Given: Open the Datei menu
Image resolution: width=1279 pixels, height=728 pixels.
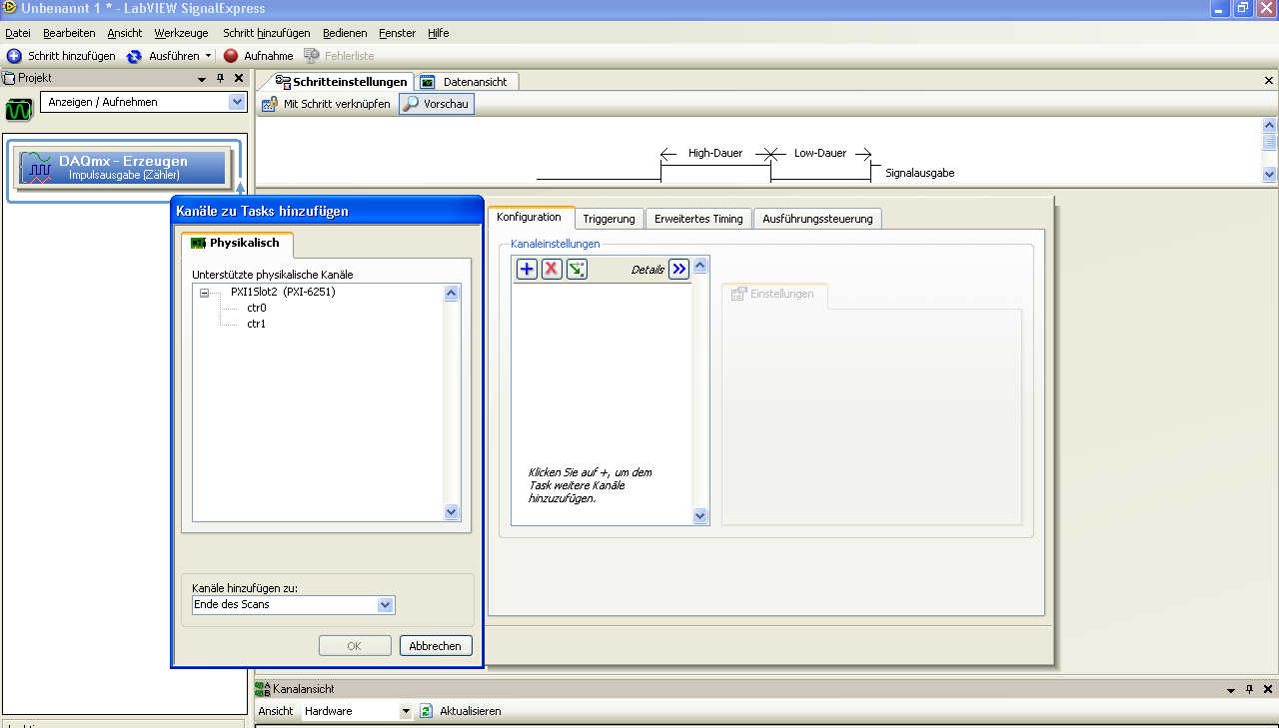Looking at the screenshot, I should tap(18, 33).
